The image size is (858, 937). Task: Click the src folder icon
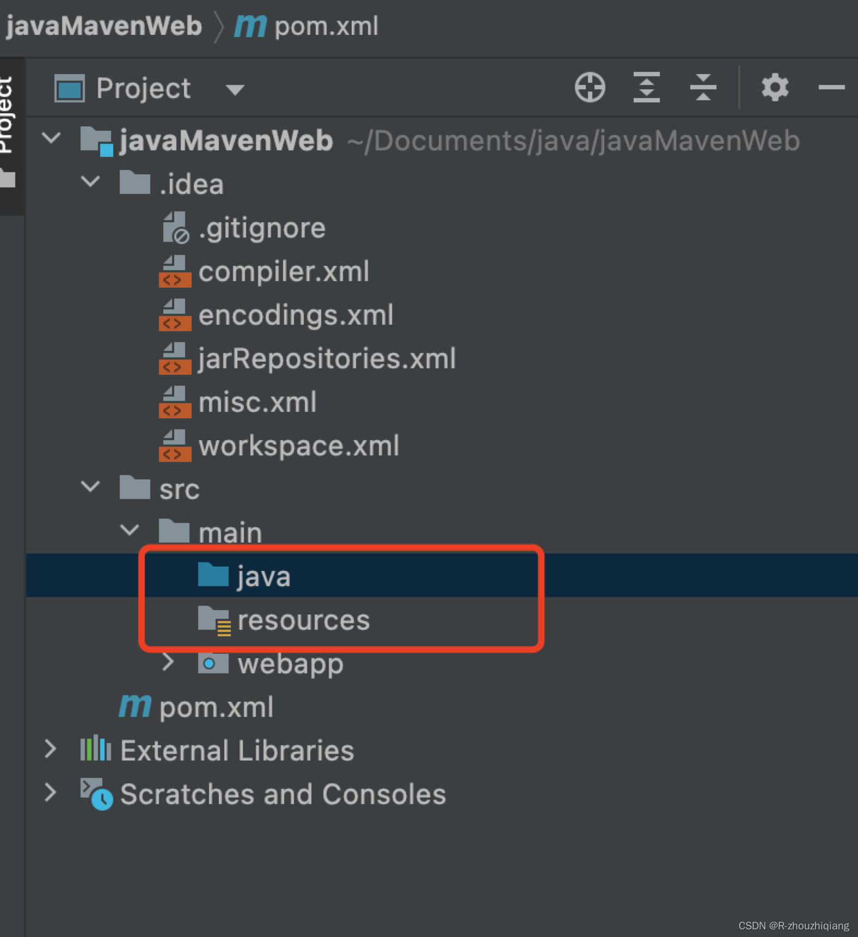tap(134, 487)
